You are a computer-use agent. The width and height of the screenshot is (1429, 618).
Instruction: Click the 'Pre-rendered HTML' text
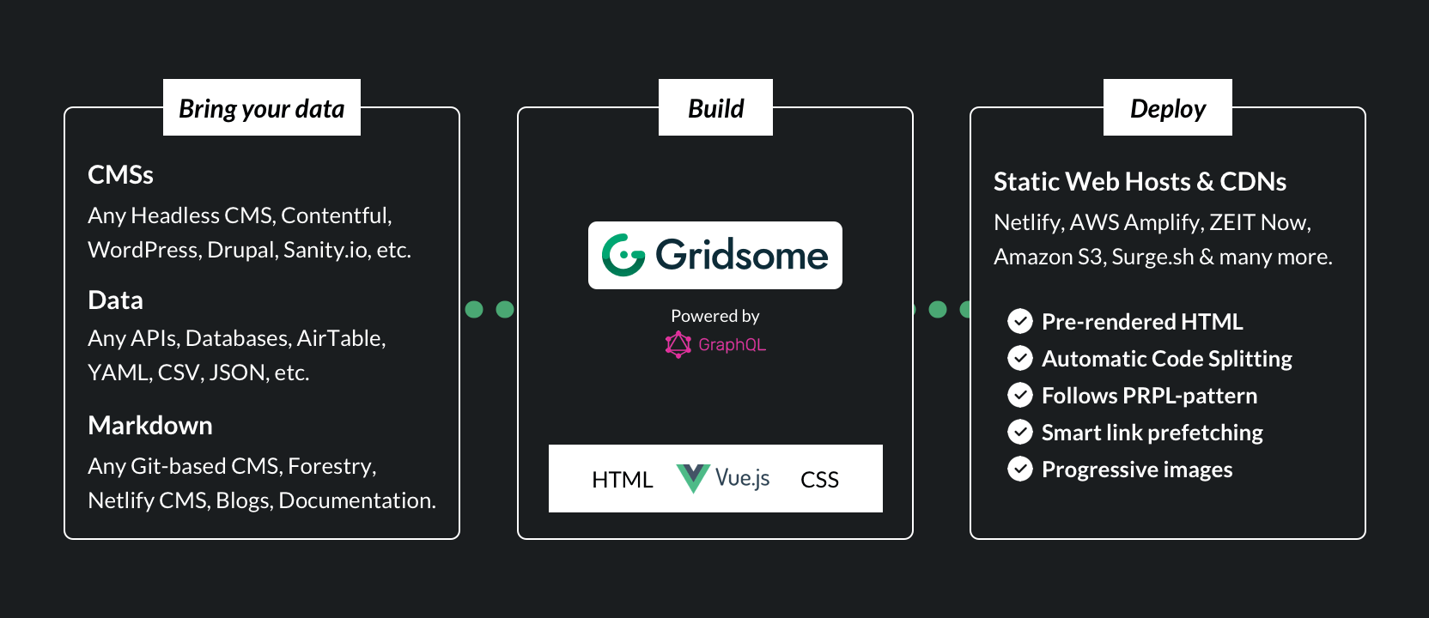pos(1142,322)
